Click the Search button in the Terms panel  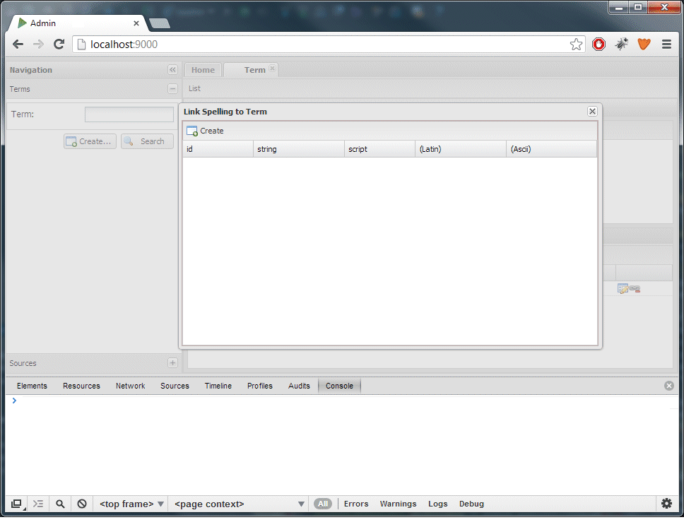click(x=146, y=141)
